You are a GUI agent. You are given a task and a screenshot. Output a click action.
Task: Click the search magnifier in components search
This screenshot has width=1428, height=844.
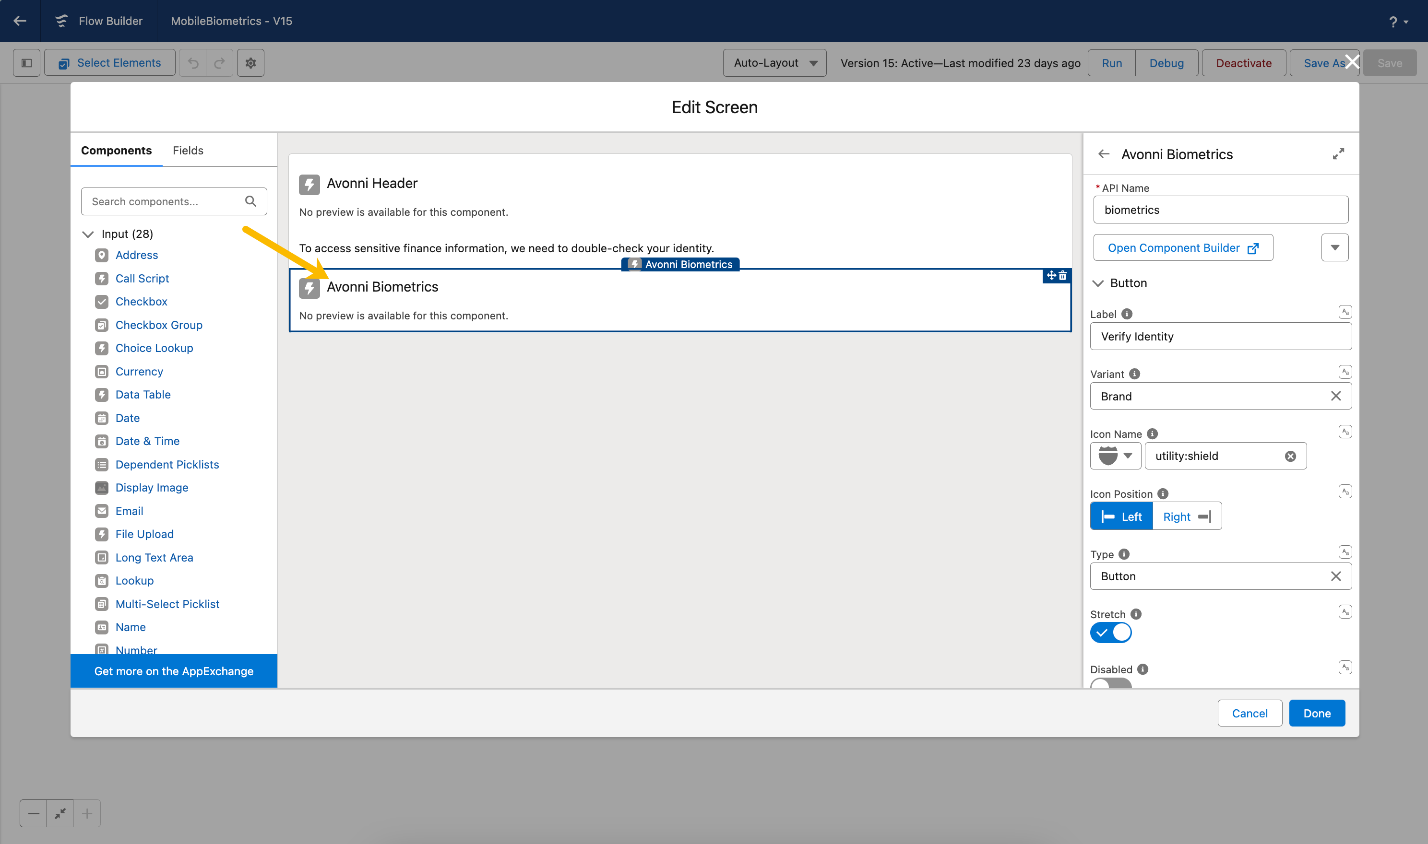point(250,201)
